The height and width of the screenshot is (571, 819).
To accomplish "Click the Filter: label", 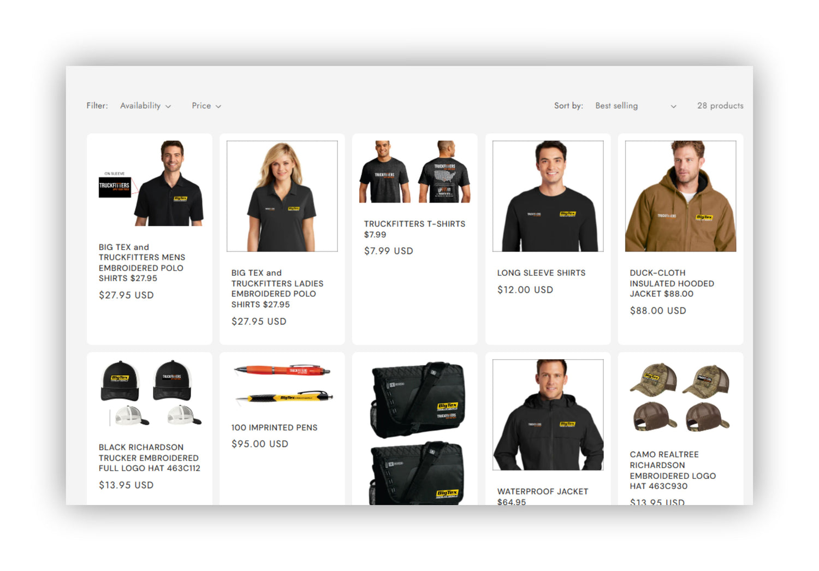I will (97, 106).
